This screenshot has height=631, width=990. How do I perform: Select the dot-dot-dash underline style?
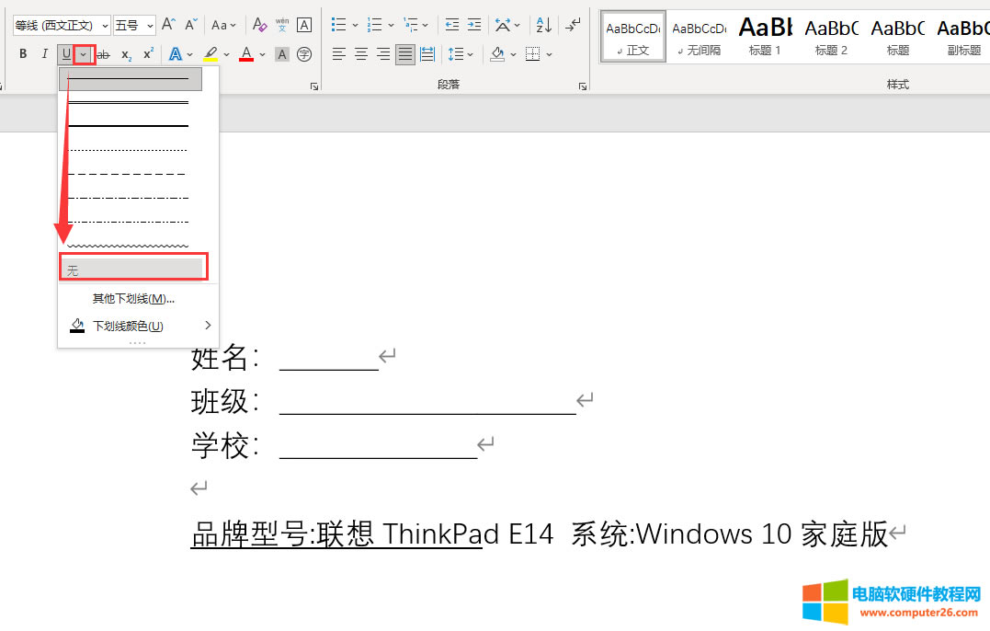131,222
